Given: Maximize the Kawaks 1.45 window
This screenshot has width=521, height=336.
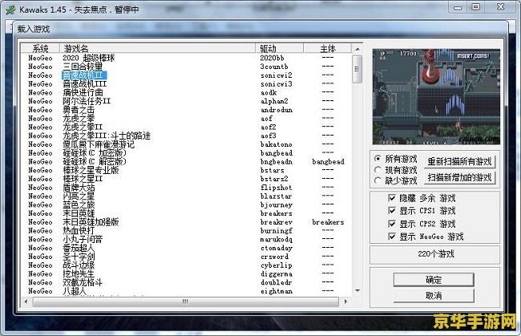Looking at the screenshot, I should (476, 7).
